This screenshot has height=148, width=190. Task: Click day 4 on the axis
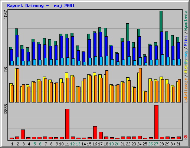pyautogui.click(x=29, y=144)
